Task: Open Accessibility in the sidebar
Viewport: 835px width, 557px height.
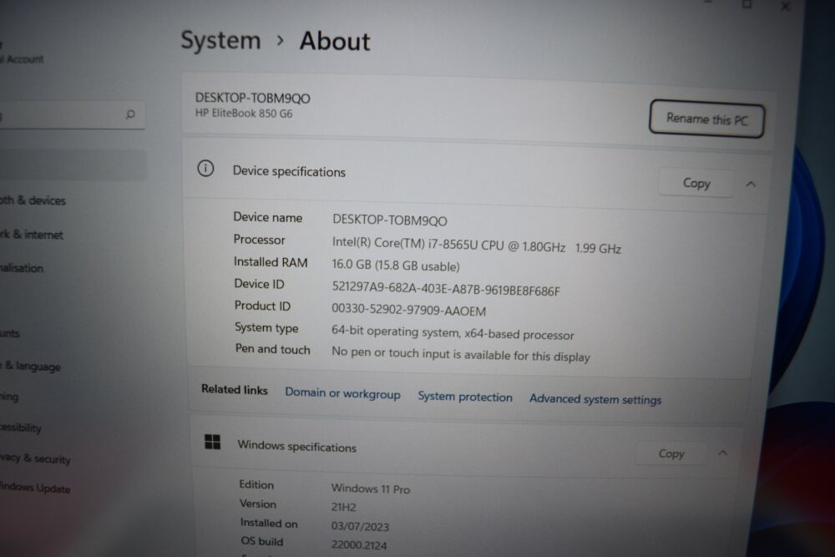Action: click(x=21, y=428)
